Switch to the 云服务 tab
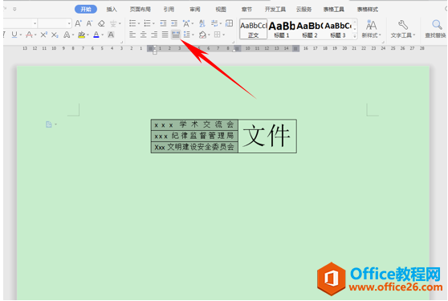Image resolution: width=448 pixels, height=301 pixels. tap(303, 10)
